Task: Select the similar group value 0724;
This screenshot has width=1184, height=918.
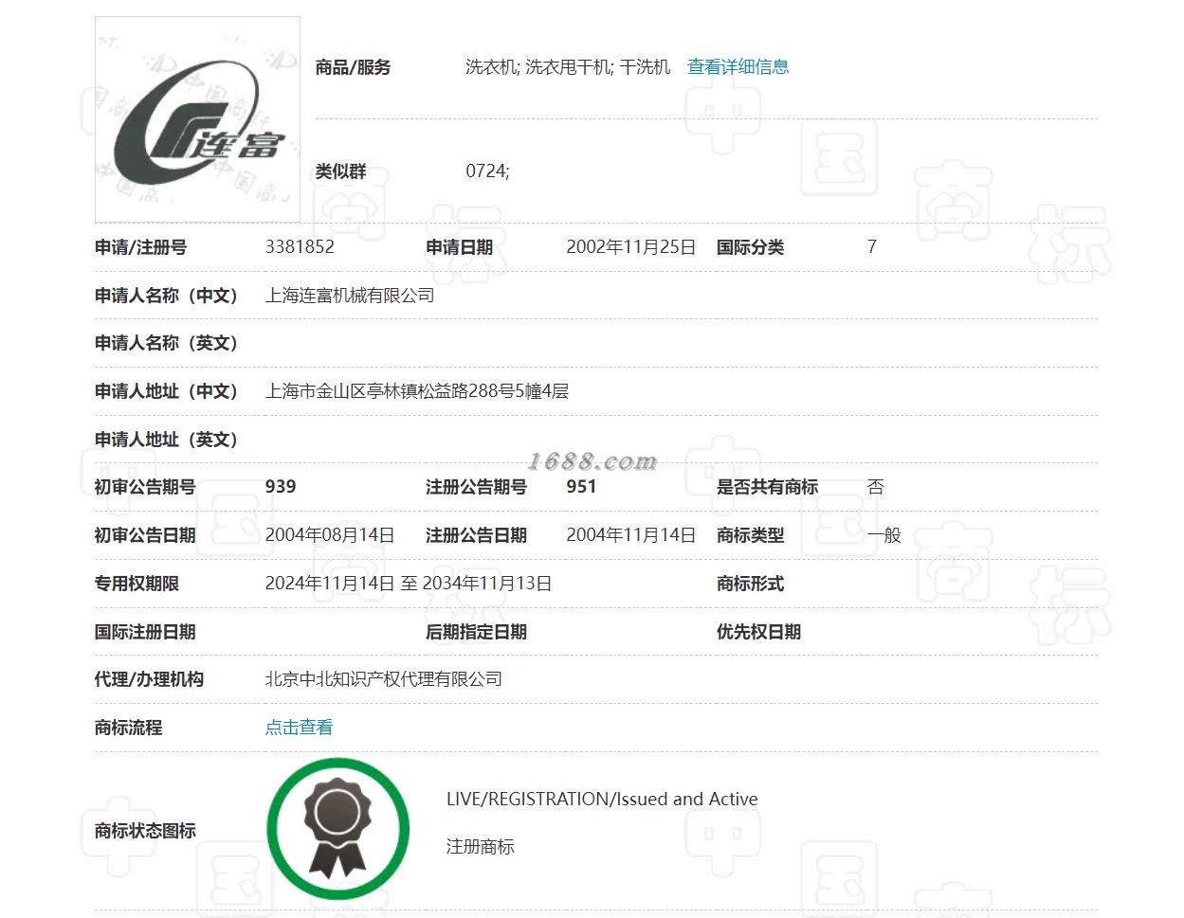Action: (487, 171)
